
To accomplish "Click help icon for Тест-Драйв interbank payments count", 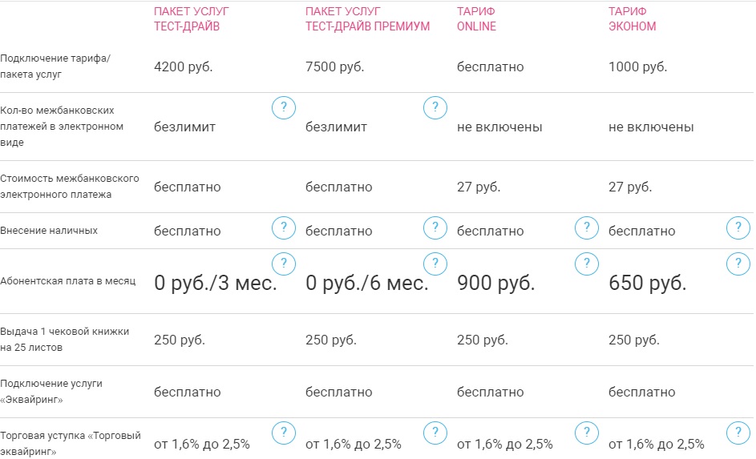I will 284,107.
